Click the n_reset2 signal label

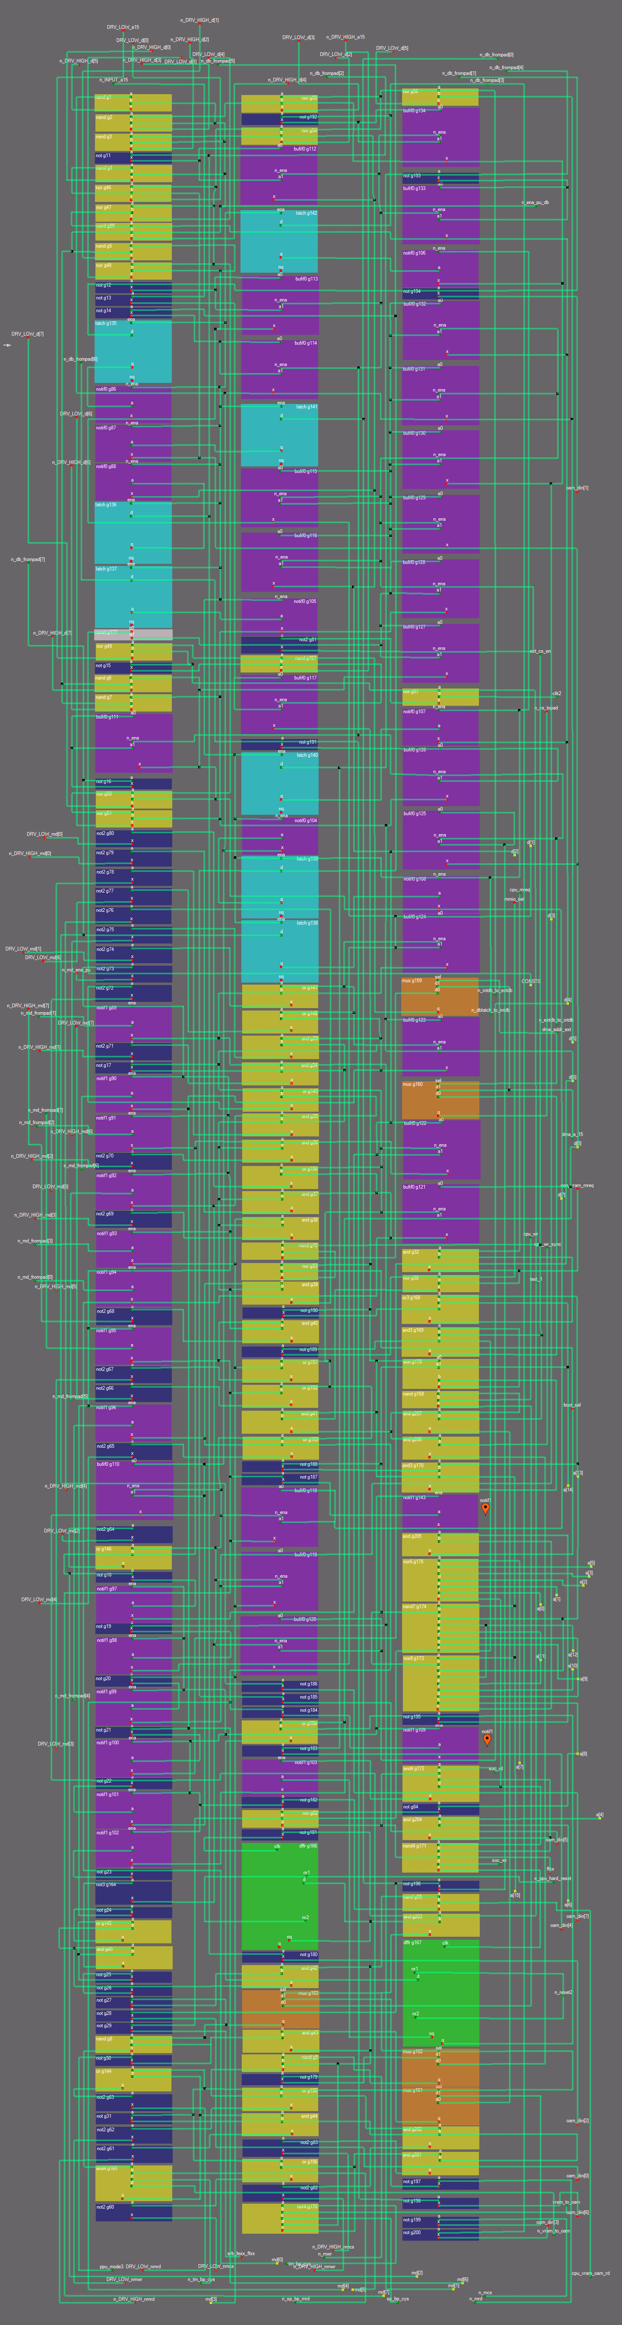point(563,1992)
